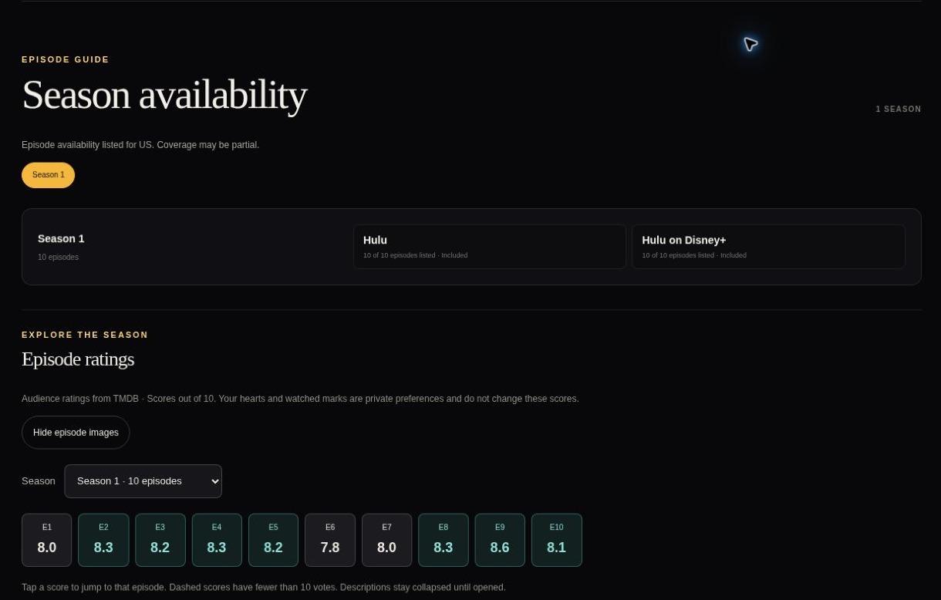Click the "EPISODE GUIDE" label
Image resolution: width=941 pixels, height=600 pixels.
click(x=66, y=59)
